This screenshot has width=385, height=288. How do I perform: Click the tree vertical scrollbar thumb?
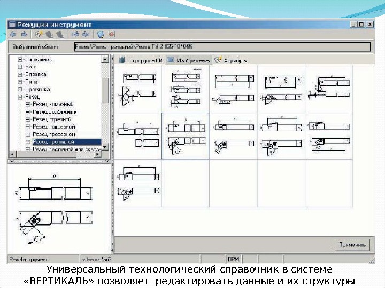[105, 91]
